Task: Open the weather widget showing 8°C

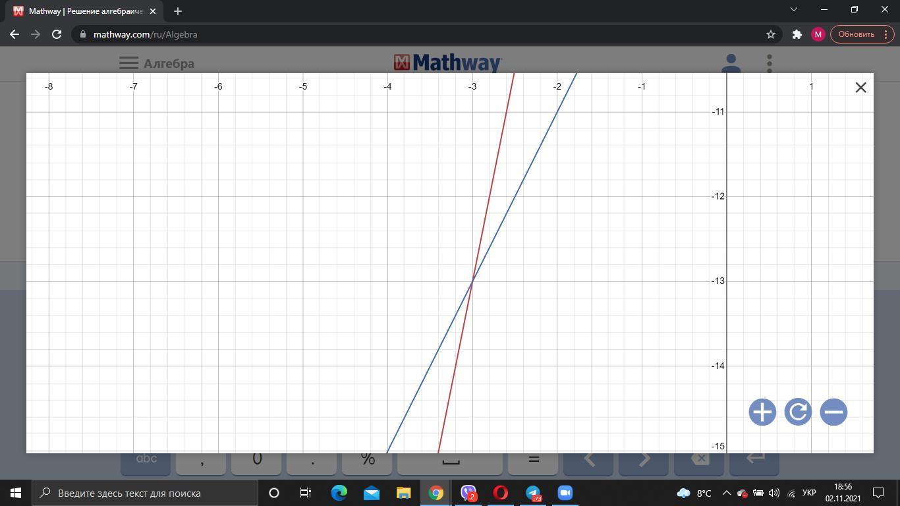Action: tap(694, 493)
